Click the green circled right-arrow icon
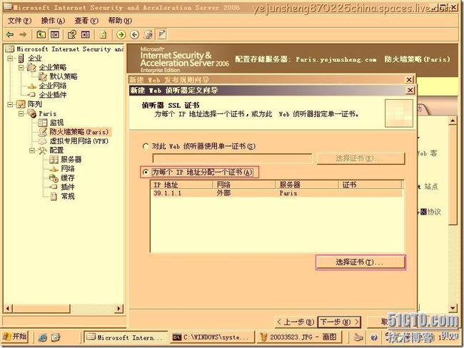Image resolution: width=464 pixels, height=348 pixels. (121, 35)
